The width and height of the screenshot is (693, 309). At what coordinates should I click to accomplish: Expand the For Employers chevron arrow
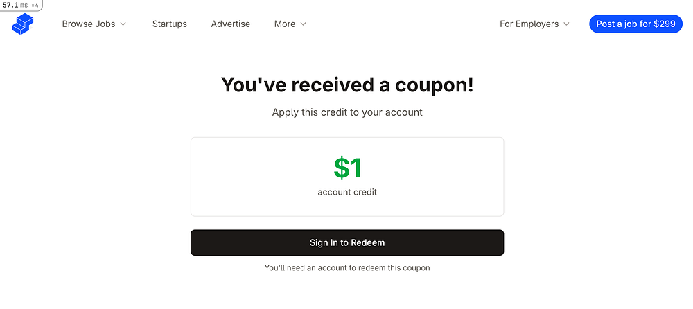tap(566, 24)
